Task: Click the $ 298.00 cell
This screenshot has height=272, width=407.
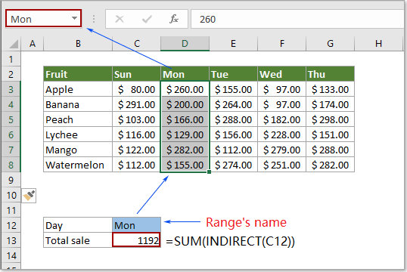Action: 330,119
